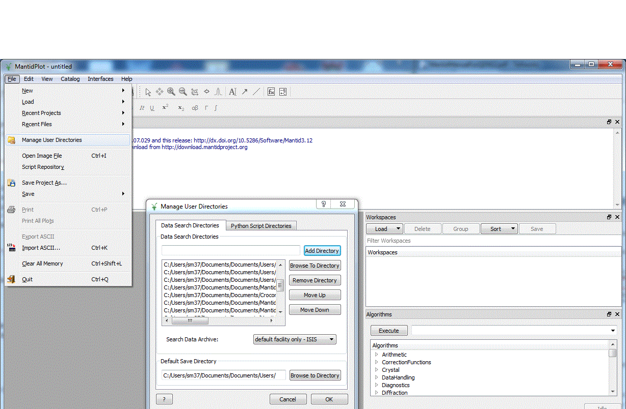Insert lowercase Greek letters αβ
This screenshot has height=409, width=626.
coord(195,108)
